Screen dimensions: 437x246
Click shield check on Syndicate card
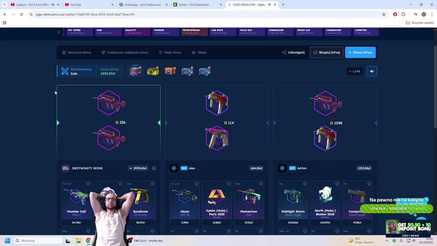click(152, 184)
